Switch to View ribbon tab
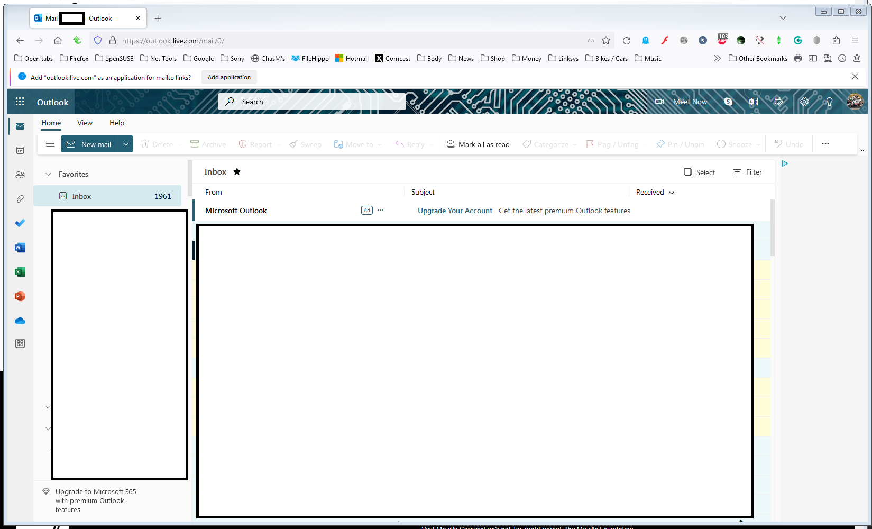This screenshot has height=529, width=872. coord(85,123)
